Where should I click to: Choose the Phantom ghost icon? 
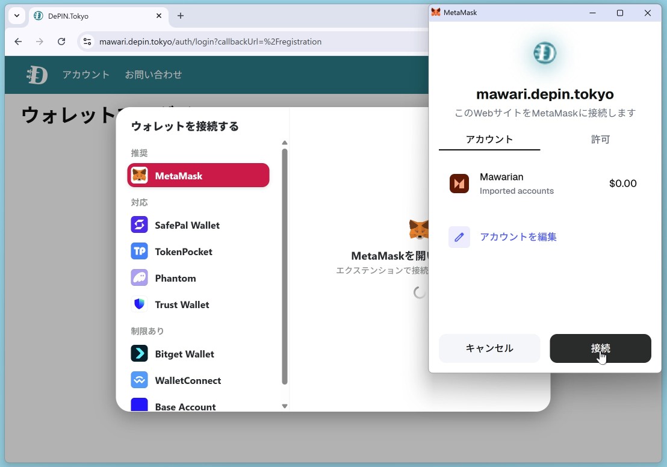pyautogui.click(x=139, y=278)
